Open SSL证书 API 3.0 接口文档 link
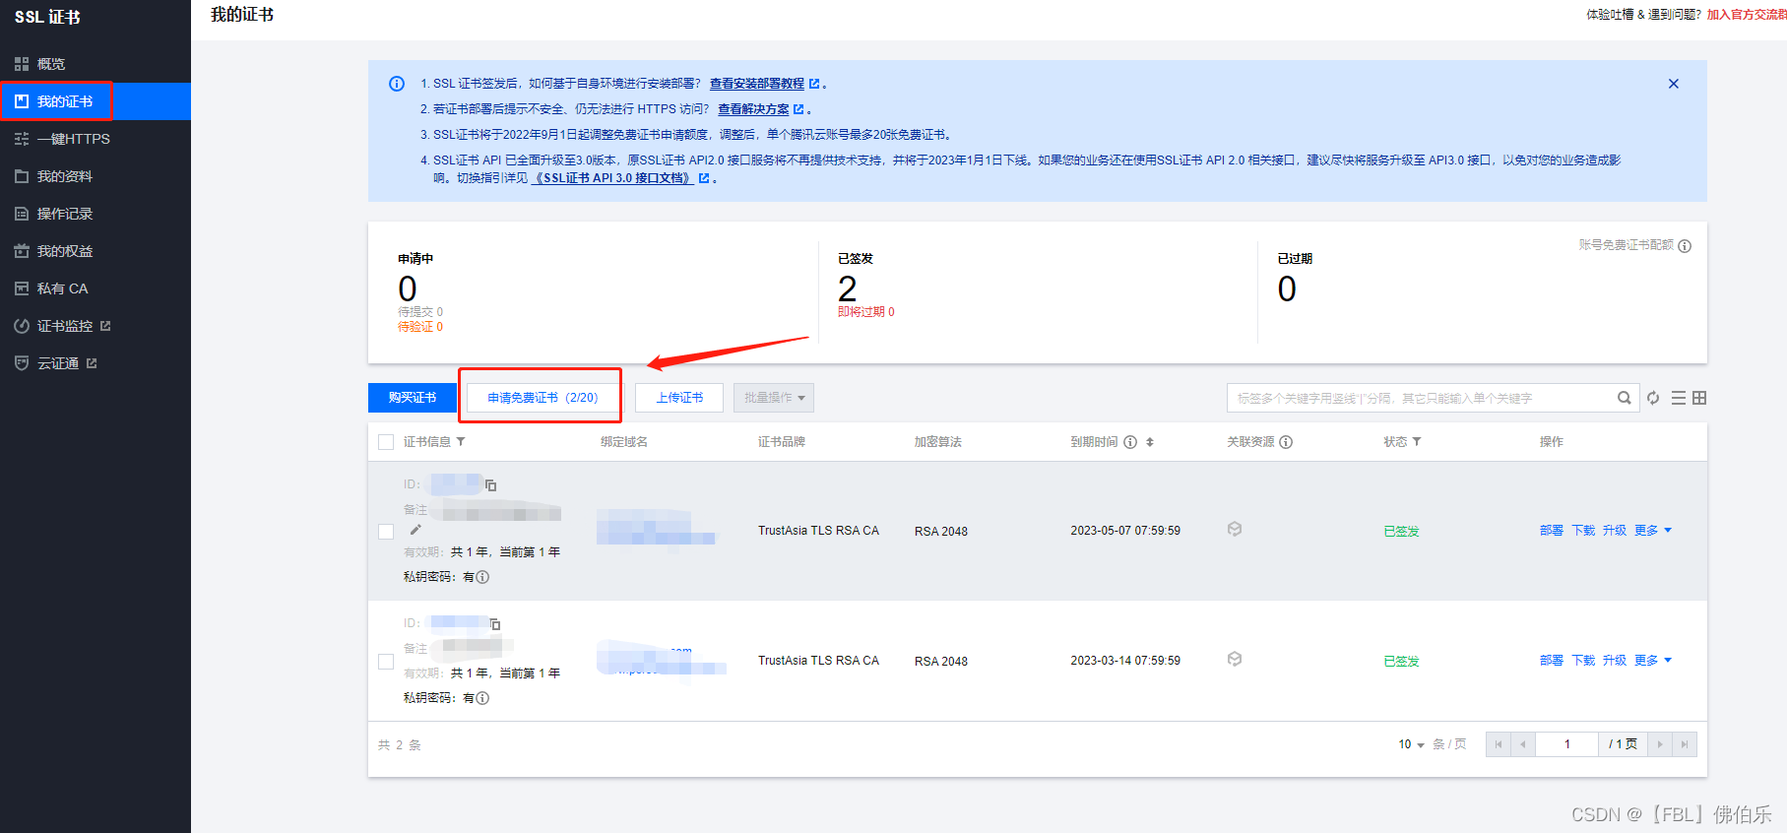The width and height of the screenshot is (1787, 833). (613, 178)
